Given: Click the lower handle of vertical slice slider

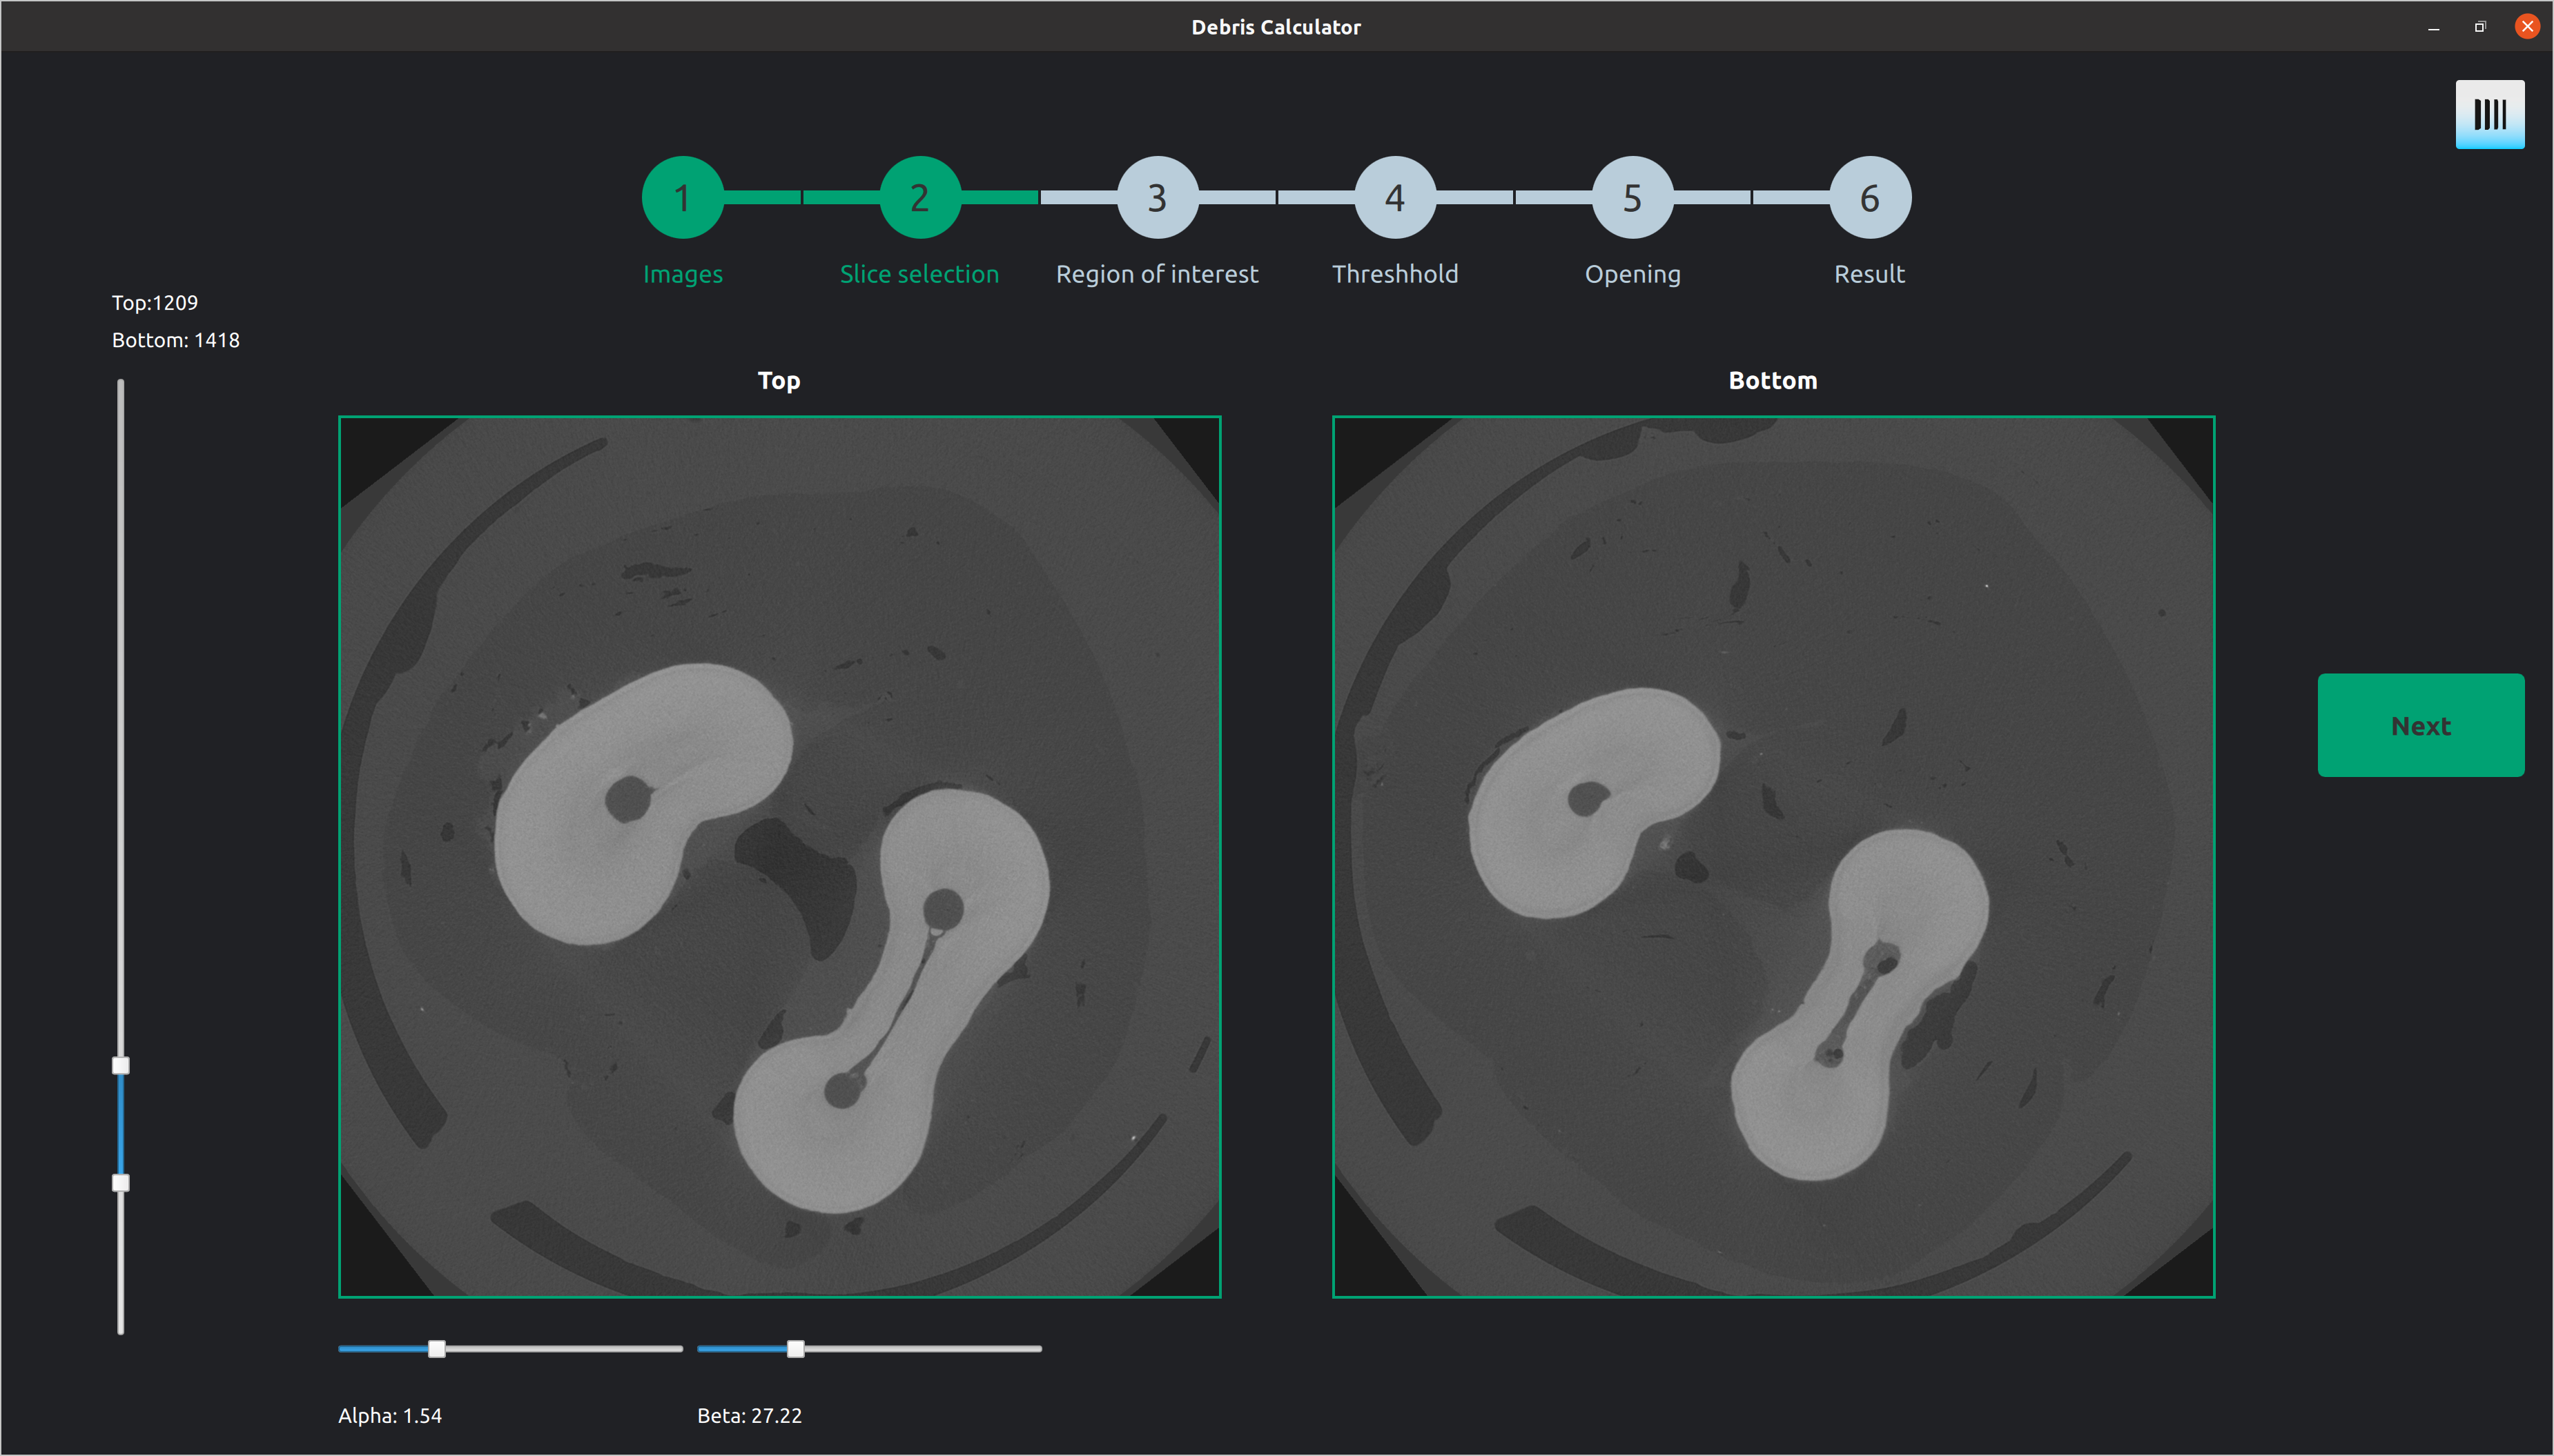Looking at the screenshot, I should (x=121, y=1183).
